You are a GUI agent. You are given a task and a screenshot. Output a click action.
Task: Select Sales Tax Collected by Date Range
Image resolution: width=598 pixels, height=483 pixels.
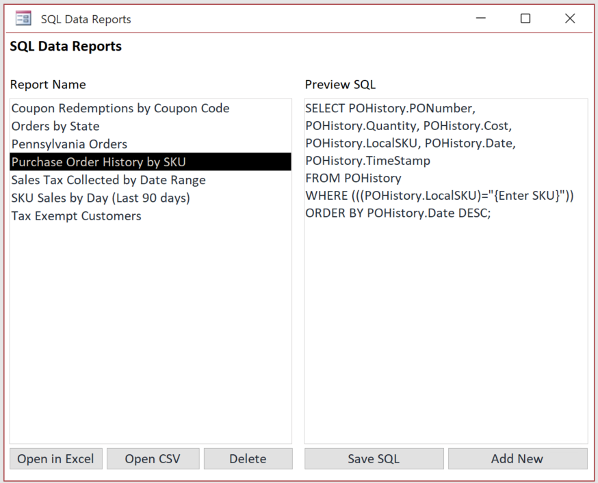[108, 180]
